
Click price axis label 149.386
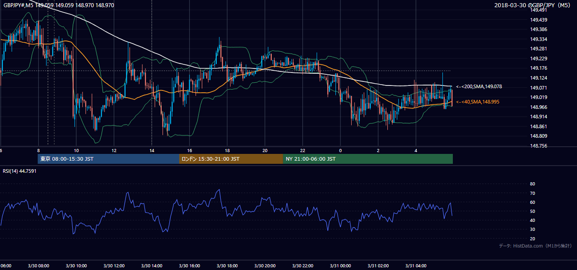point(539,29)
